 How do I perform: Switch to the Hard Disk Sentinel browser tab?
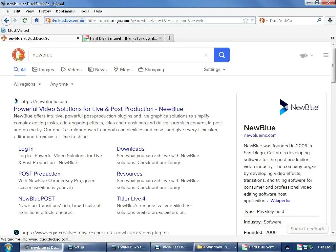click(x=123, y=38)
